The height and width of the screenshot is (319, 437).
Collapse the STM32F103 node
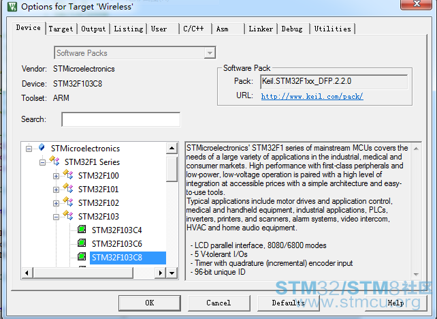[56, 217]
